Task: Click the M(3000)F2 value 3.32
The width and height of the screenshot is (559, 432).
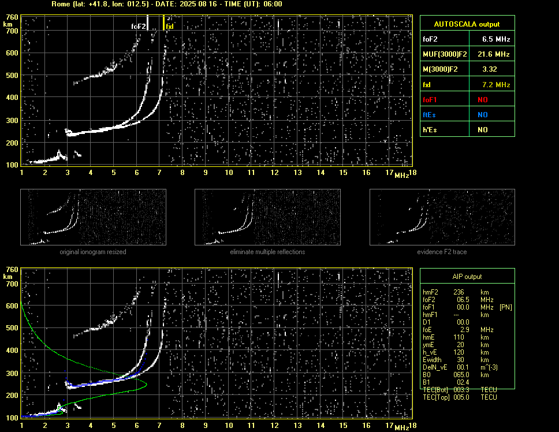Action: click(x=490, y=69)
